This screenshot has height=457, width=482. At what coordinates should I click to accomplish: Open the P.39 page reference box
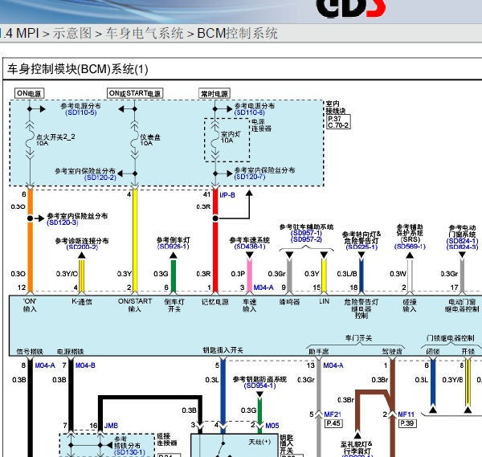click(407, 423)
